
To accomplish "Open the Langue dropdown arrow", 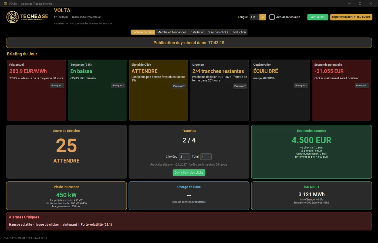I will point(262,17).
